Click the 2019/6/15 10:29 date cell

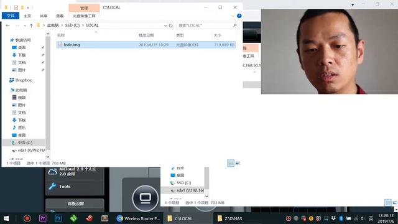tap(154, 45)
